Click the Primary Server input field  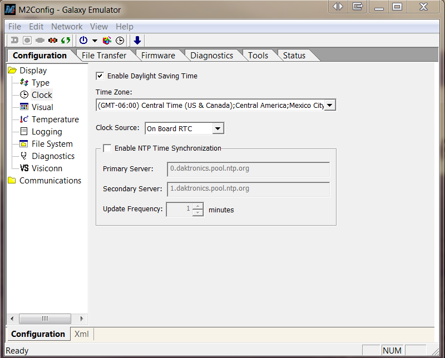(x=248, y=169)
